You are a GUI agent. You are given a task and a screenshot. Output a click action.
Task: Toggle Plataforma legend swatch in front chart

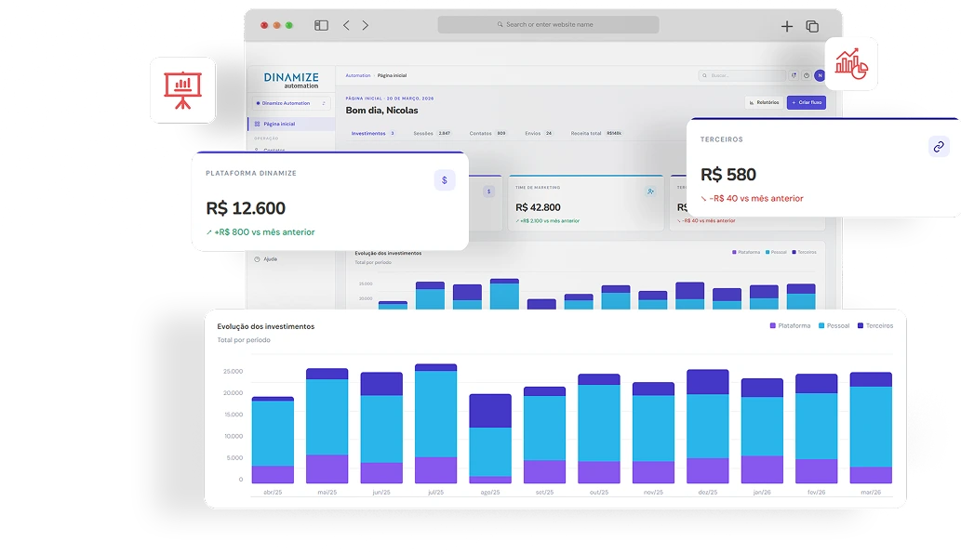click(773, 325)
